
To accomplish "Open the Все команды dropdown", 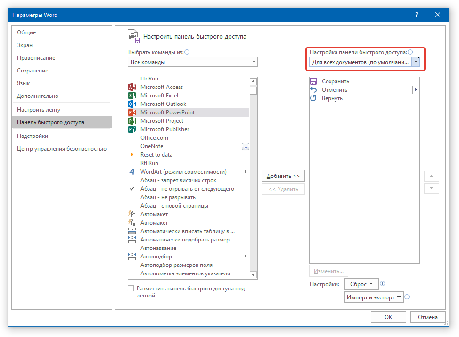I will [x=193, y=62].
